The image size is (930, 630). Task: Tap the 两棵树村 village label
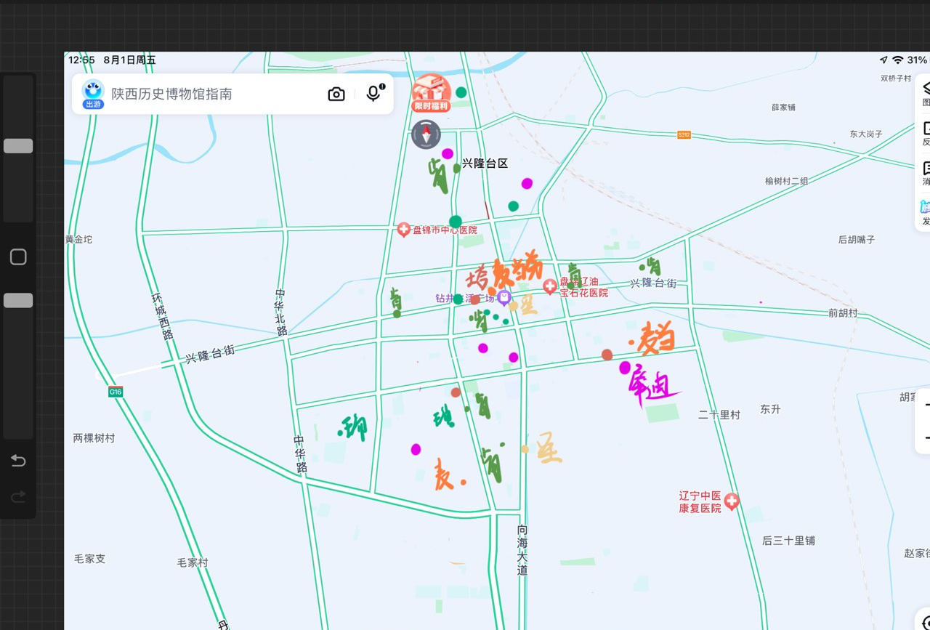[x=94, y=437]
